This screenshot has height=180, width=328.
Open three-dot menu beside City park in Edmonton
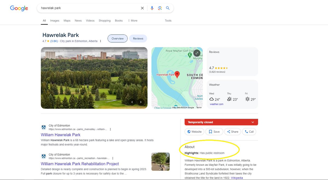point(100,41)
